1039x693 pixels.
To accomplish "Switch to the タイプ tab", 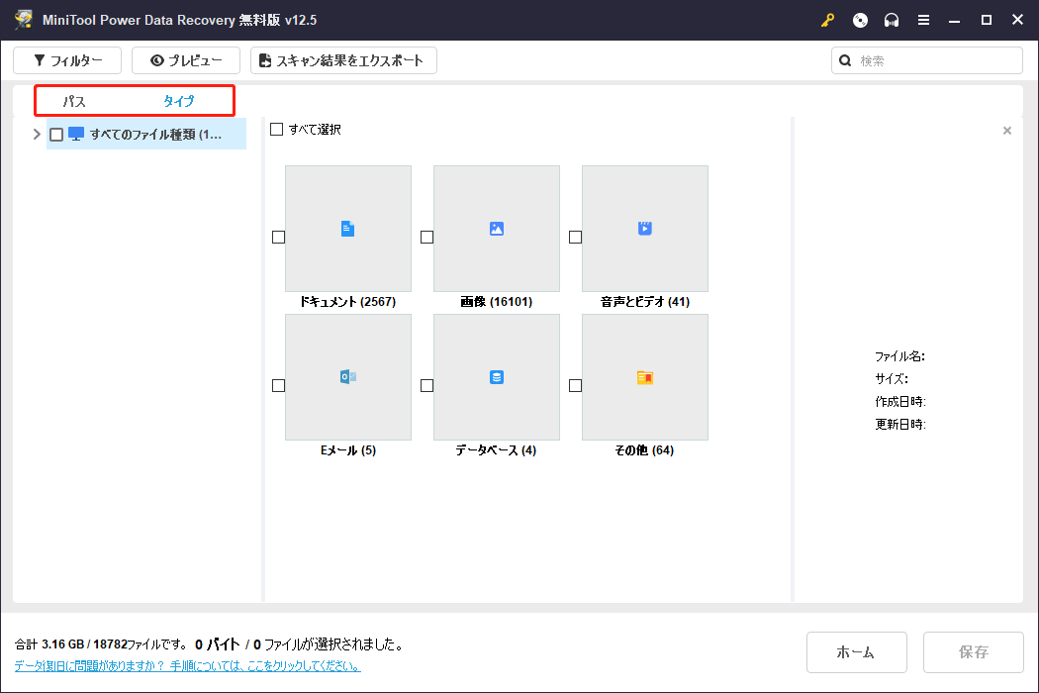I will click(x=178, y=101).
